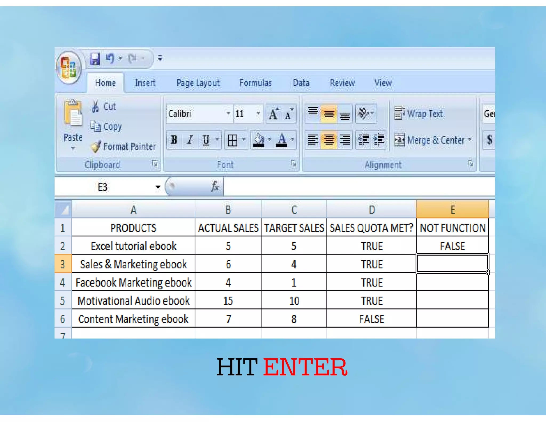The image size is (546, 422).
Task: Click the Grow Font icon
Action: pyautogui.click(x=274, y=114)
